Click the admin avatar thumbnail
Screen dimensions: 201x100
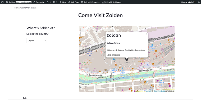(x=195, y=2)
